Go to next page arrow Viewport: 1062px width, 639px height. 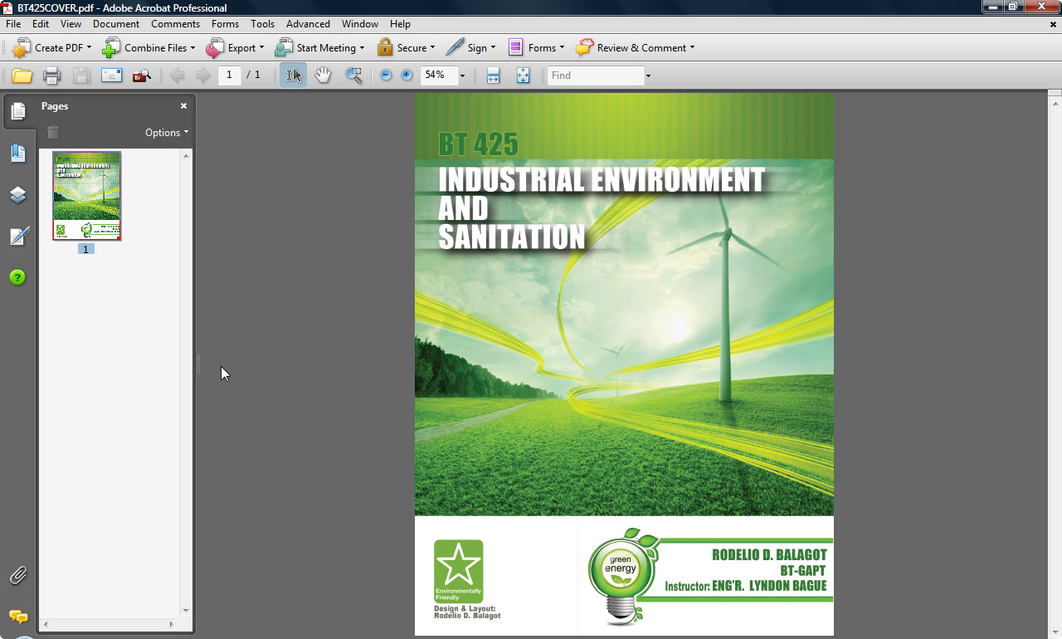coord(202,76)
